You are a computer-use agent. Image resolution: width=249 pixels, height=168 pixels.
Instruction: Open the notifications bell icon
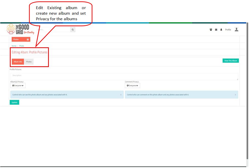point(221,30)
